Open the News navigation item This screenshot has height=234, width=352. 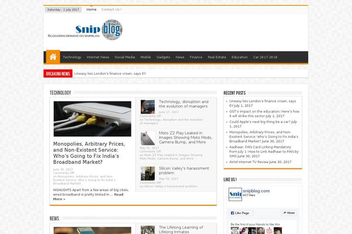[180, 57]
